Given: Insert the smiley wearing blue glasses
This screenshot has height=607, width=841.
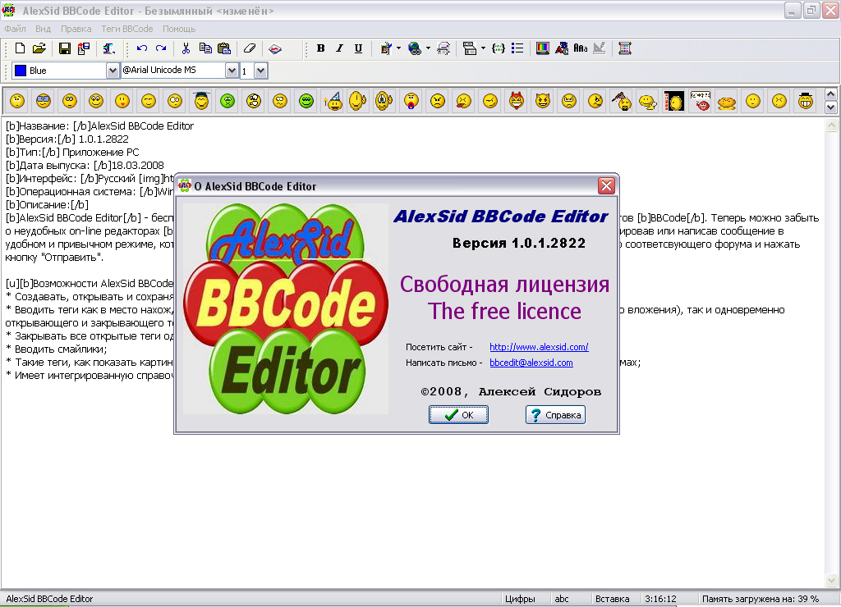Looking at the screenshot, I should pyautogui.click(x=44, y=101).
